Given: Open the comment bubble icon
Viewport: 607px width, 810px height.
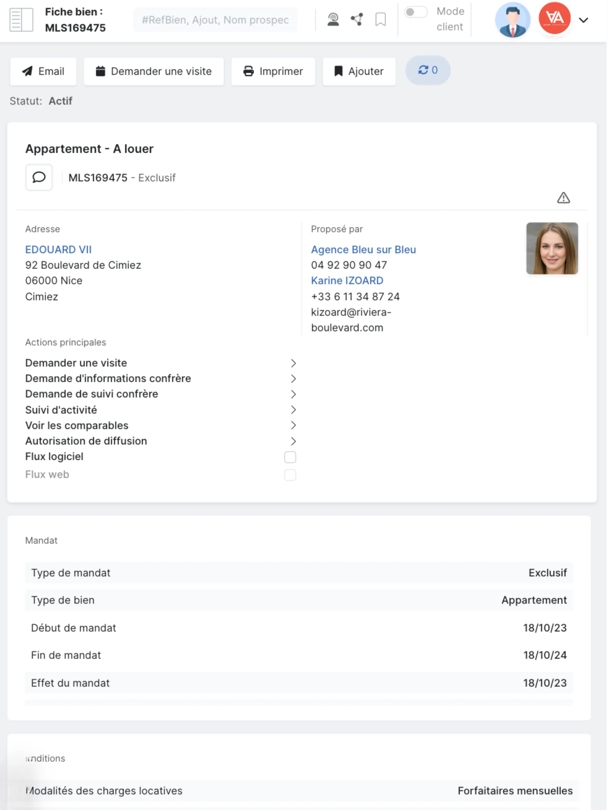Looking at the screenshot, I should click(39, 178).
